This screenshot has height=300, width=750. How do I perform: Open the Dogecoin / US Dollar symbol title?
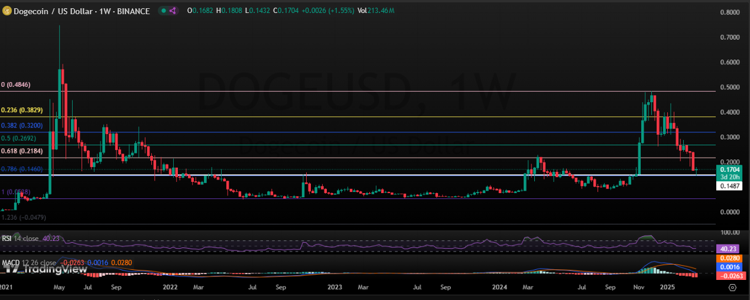(77, 11)
